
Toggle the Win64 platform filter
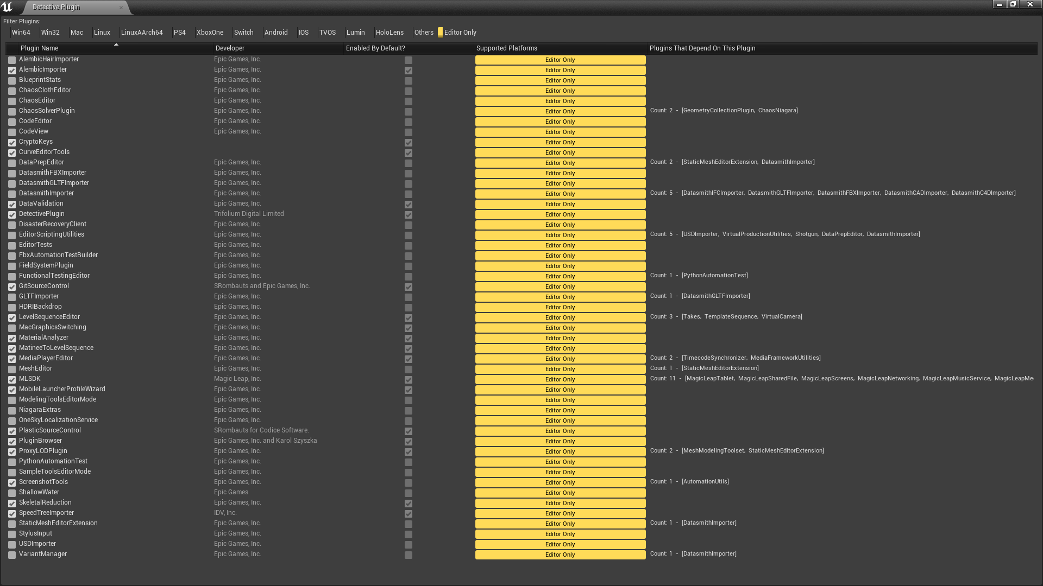point(21,33)
